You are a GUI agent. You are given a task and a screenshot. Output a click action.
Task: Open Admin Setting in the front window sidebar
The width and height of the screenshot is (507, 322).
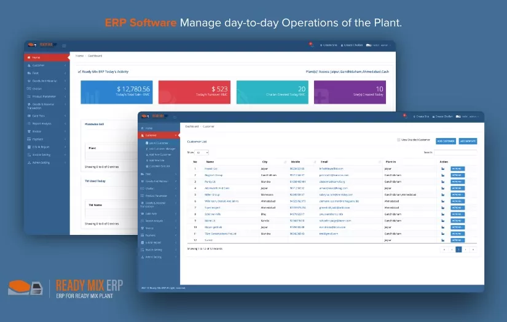click(159, 257)
